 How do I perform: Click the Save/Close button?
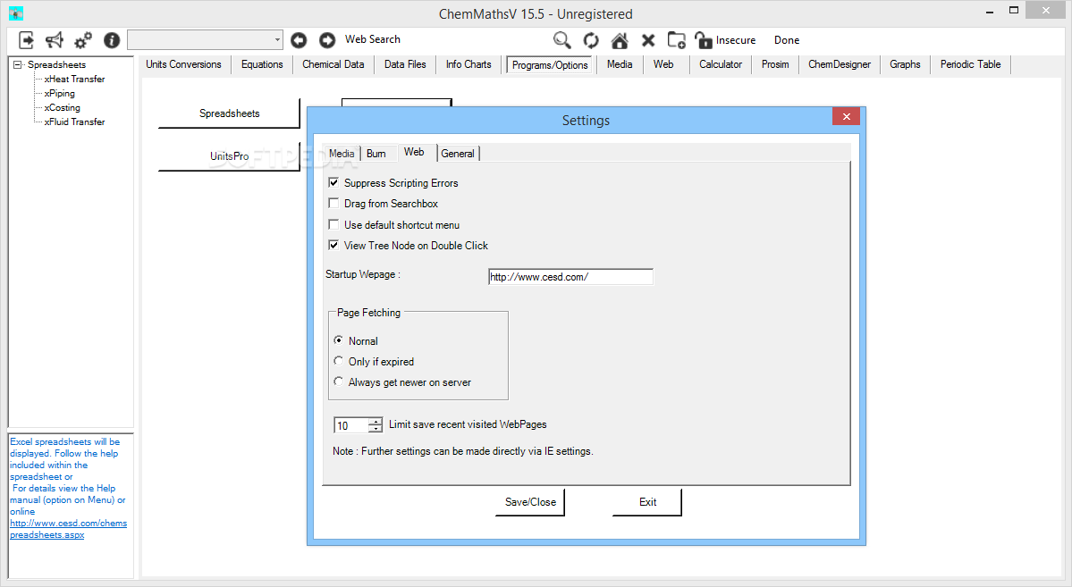click(530, 502)
